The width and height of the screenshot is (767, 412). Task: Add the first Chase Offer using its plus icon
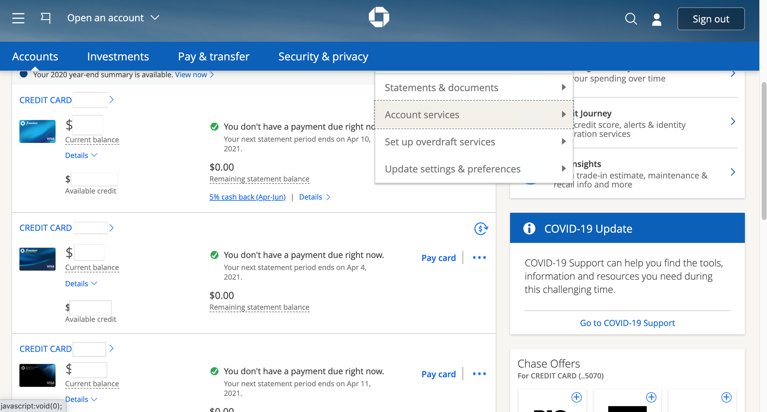click(576, 397)
